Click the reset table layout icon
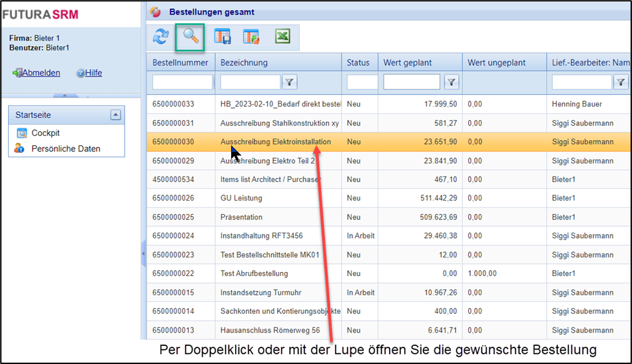Image resolution: width=632 pixels, height=364 pixels. [x=251, y=37]
